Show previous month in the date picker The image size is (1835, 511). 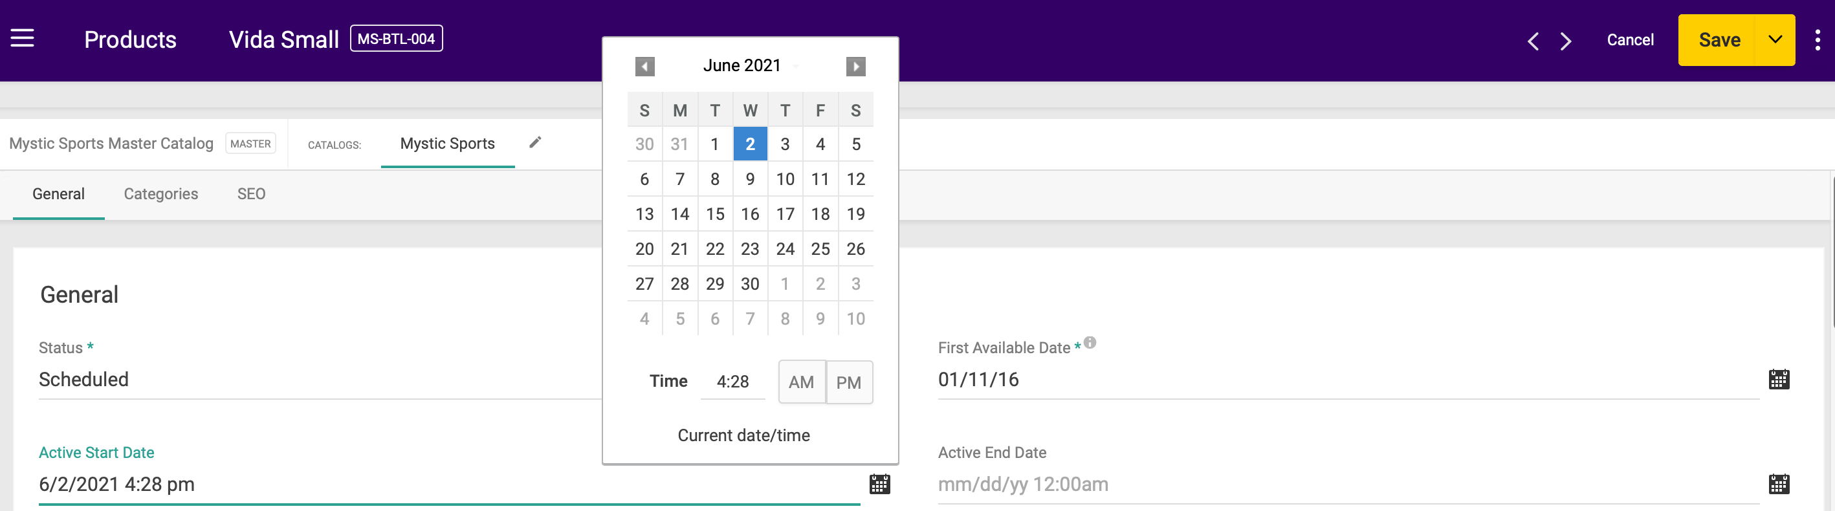644,66
